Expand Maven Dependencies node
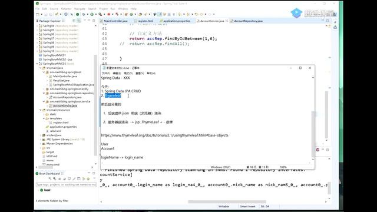The height and width of the screenshot is (212, 377). click(41, 144)
